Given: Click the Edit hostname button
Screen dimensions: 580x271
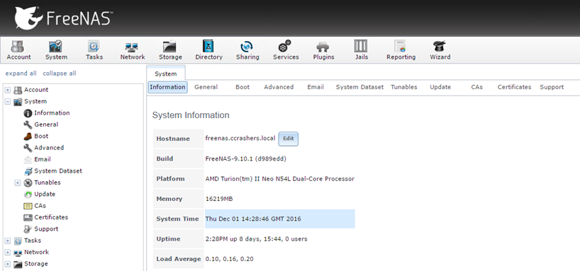Looking at the screenshot, I should click(288, 139).
